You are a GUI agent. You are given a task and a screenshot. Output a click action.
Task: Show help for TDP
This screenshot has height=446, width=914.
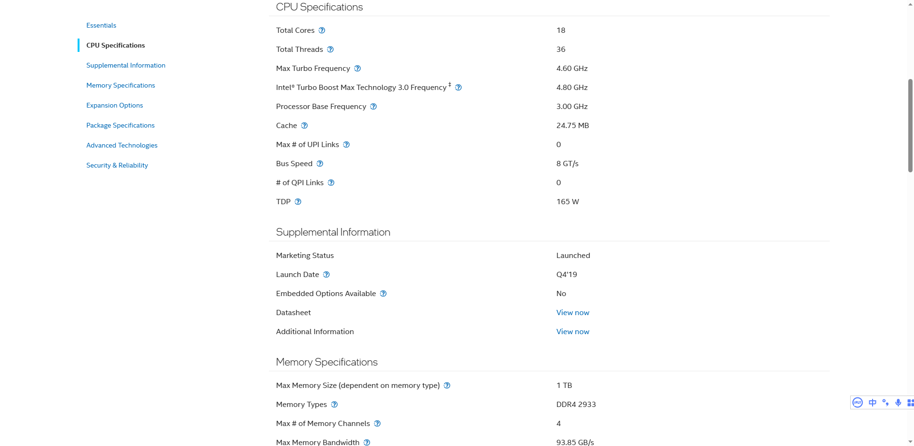tap(298, 202)
